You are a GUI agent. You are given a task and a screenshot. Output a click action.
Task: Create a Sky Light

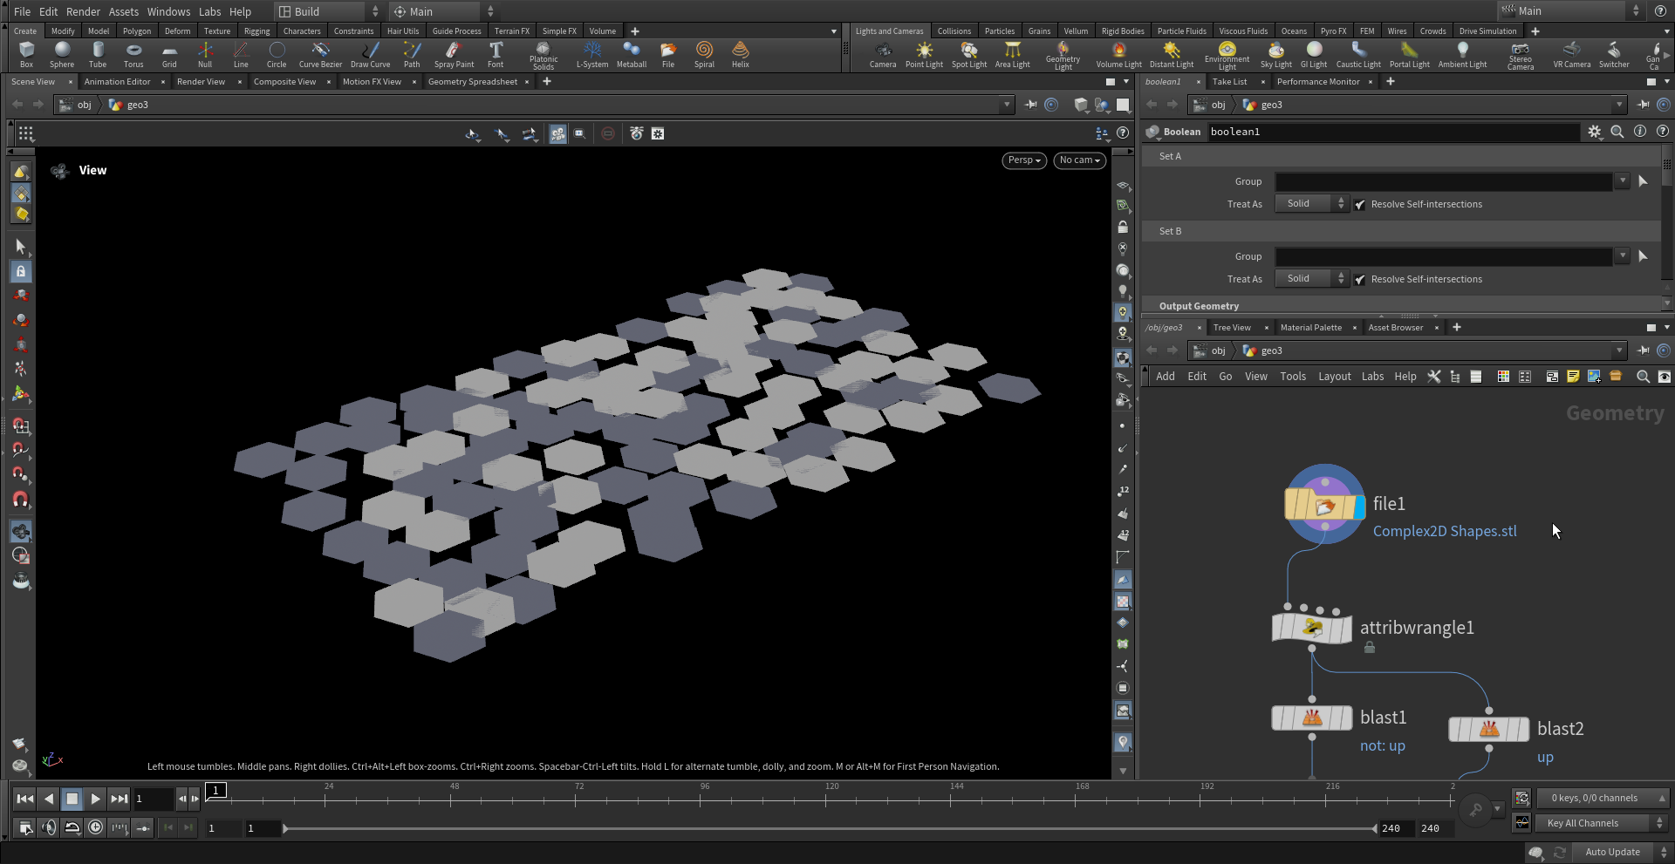[1276, 54]
